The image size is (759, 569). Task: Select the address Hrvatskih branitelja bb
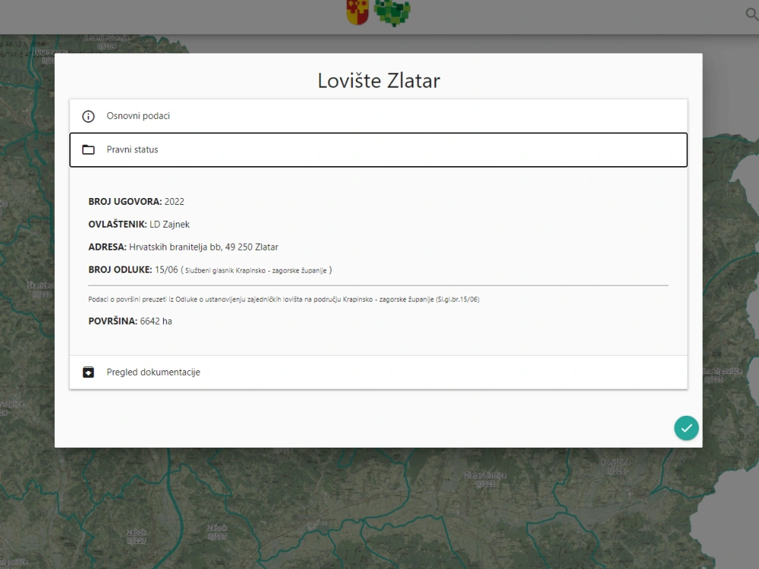[x=176, y=247]
